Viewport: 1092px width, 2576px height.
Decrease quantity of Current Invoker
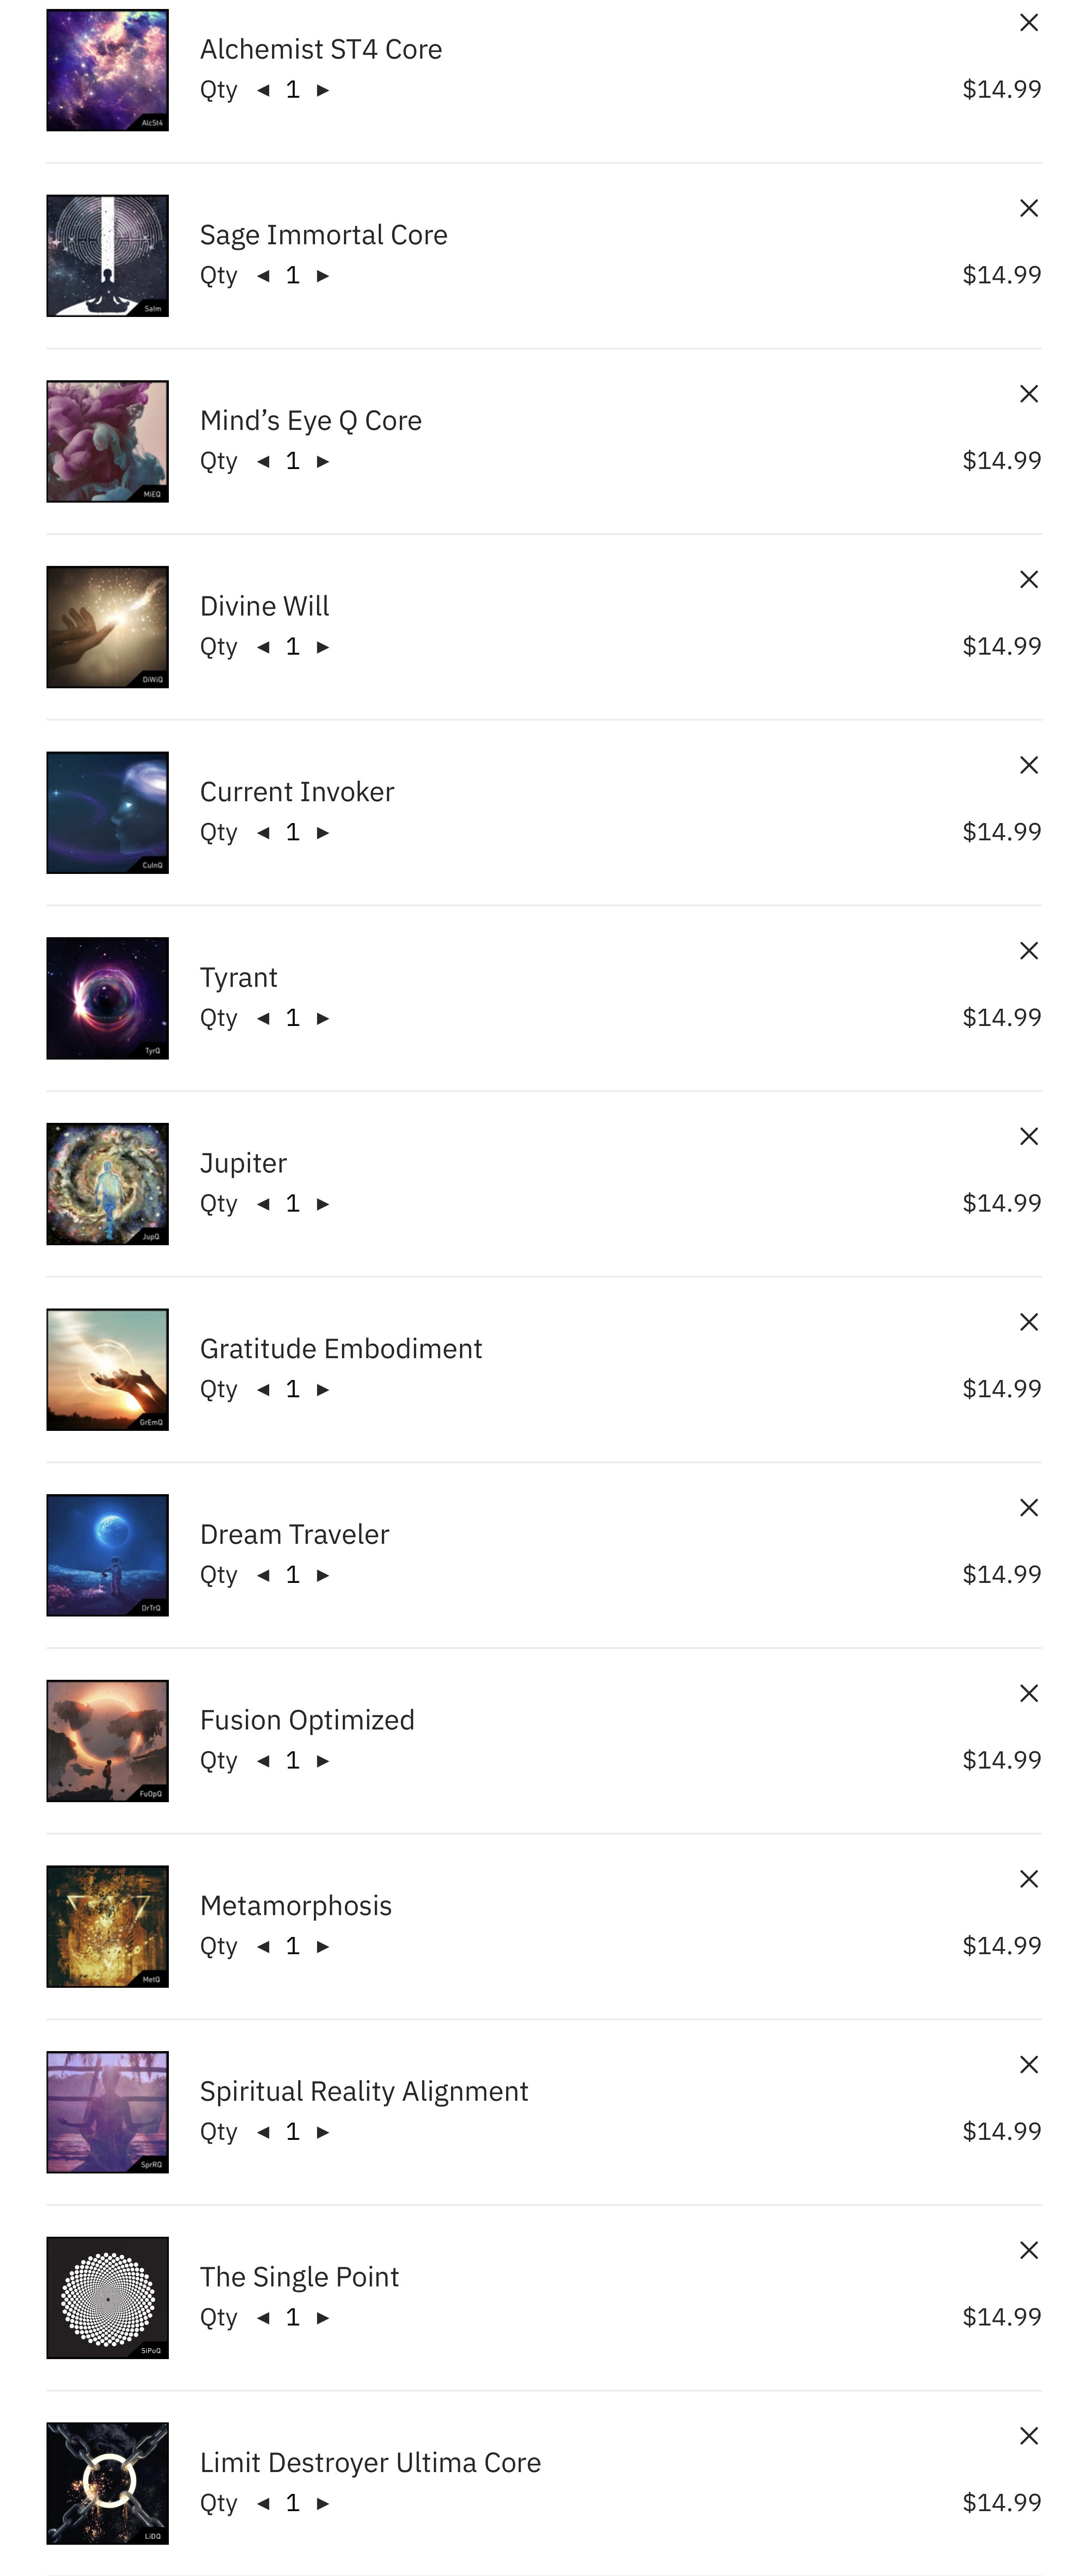pyautogui.click(x=263, y=832)
